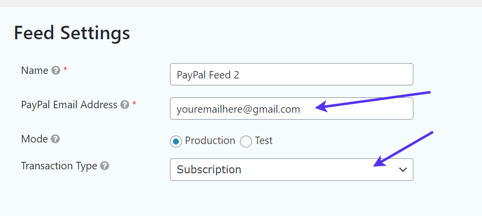Click the required asterisk beside PayPal Email Address
The height and width of the screenshot is (216, 482).
134,104
